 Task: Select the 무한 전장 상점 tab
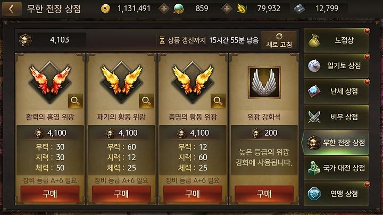click(336, 143)
